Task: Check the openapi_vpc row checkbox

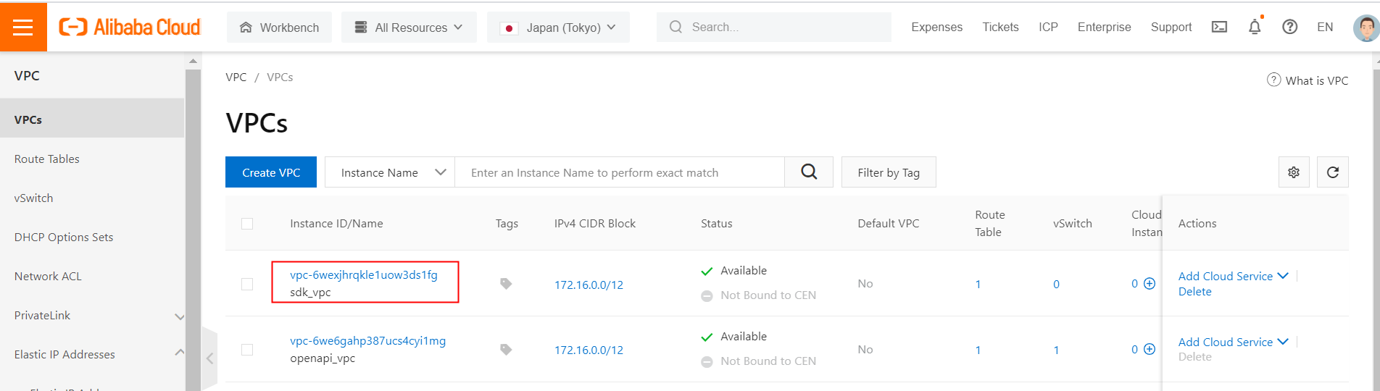Action: [247, 350]
